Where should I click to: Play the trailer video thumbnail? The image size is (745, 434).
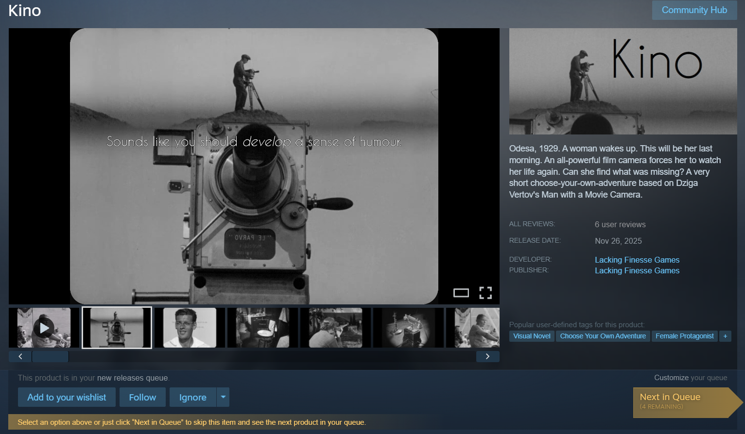(44, 328)
